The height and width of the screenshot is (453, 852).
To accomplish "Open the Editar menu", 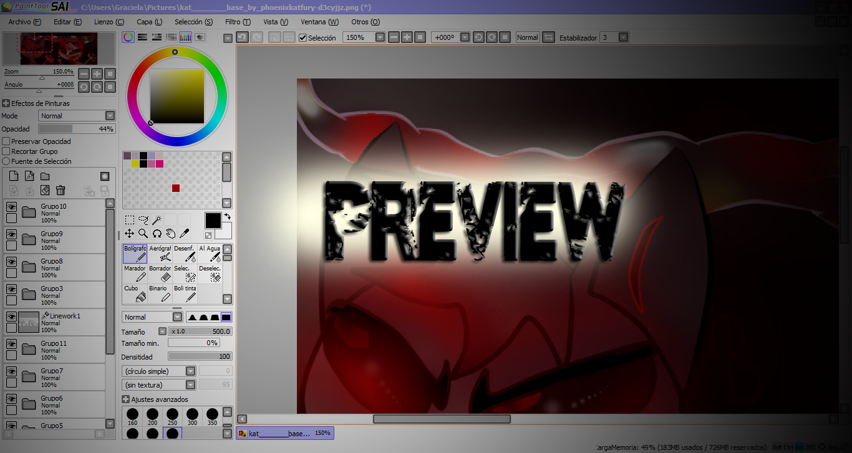I will (67, 22).
